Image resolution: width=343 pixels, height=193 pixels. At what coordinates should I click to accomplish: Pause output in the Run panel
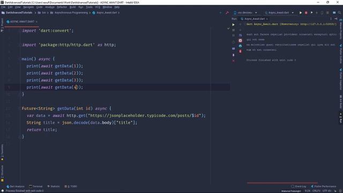(234, 35)
